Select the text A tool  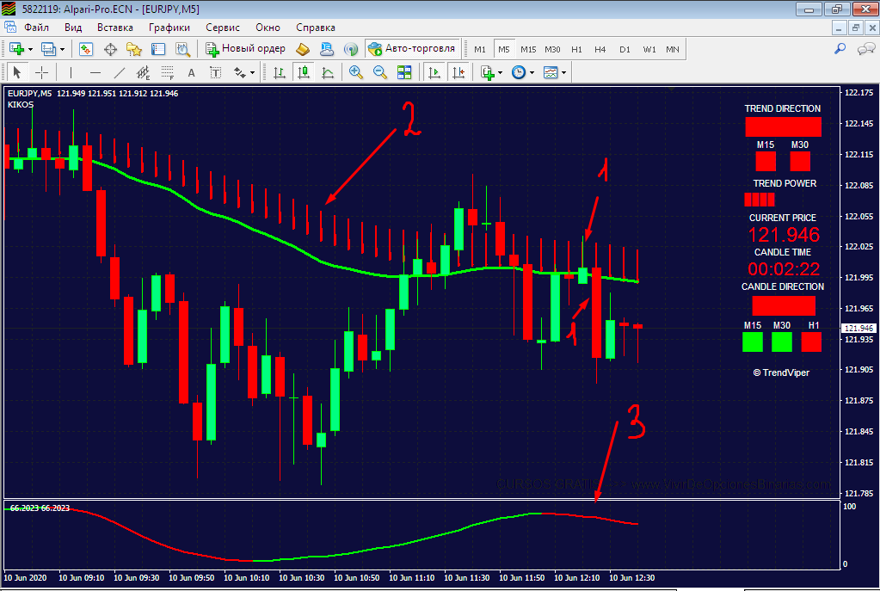click(x=191, y=72)
